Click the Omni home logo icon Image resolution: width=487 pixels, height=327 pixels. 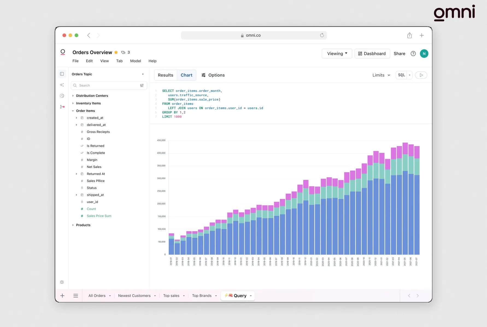point(63,52)
